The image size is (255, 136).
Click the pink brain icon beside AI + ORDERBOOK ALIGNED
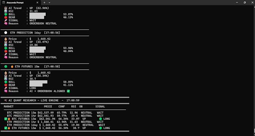[x=6, y=91]
